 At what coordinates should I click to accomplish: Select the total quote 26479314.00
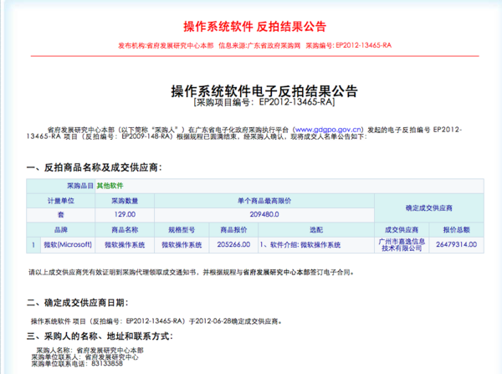coord(456,244)
